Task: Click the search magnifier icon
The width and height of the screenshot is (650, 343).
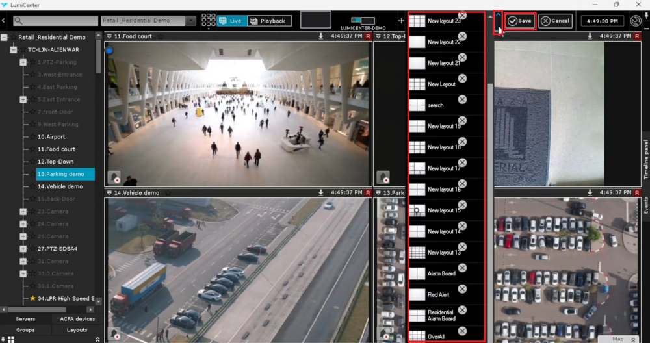Action: click(x=18, y=21)
